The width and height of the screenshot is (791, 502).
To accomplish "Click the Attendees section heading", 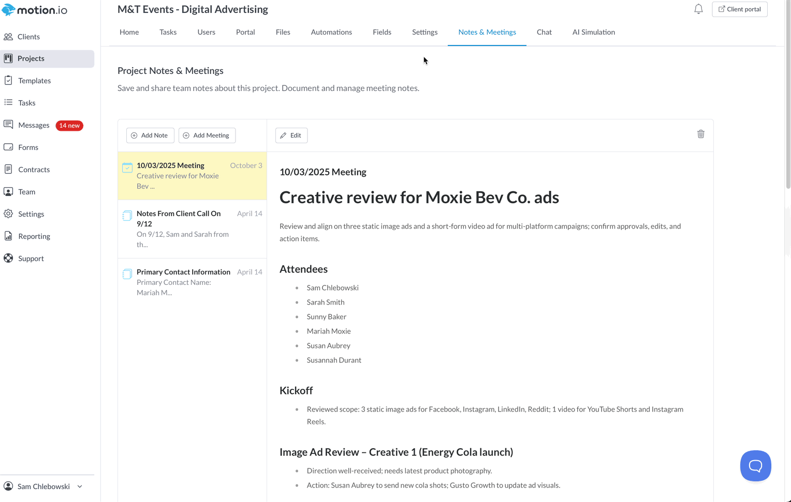I will click(x=303, y=269).
